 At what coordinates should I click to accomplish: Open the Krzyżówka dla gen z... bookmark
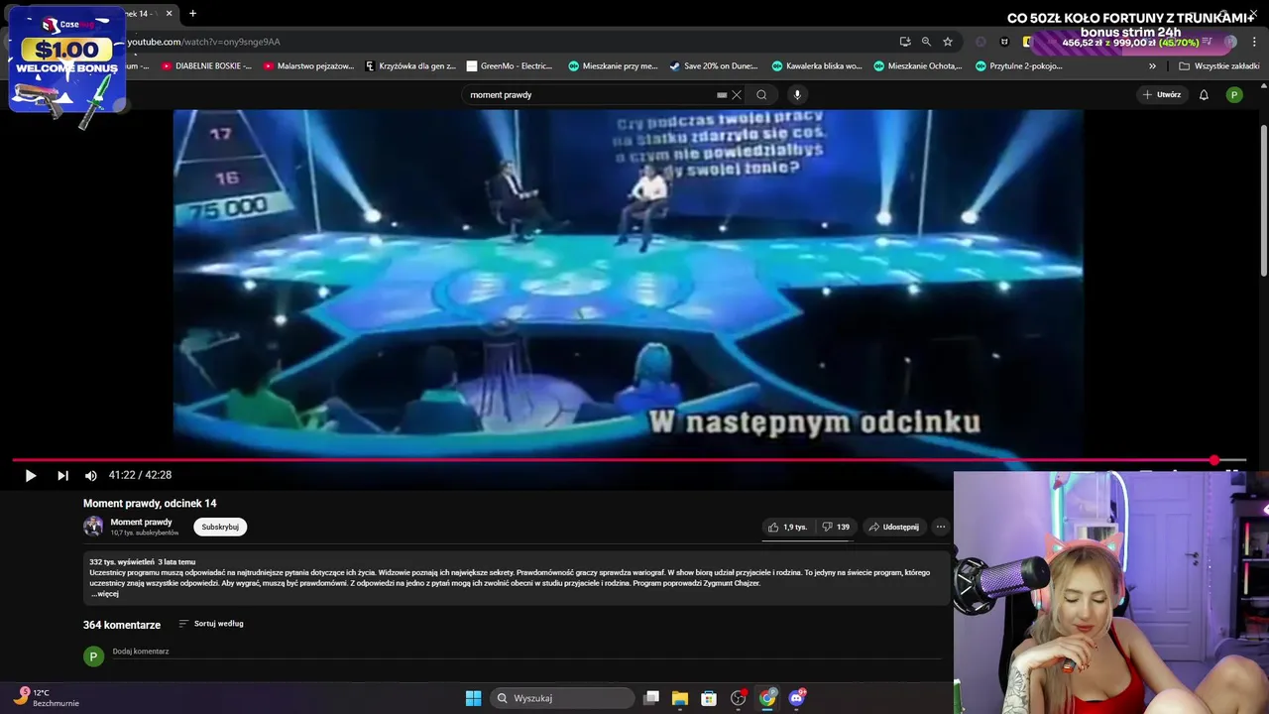point(410,66)
